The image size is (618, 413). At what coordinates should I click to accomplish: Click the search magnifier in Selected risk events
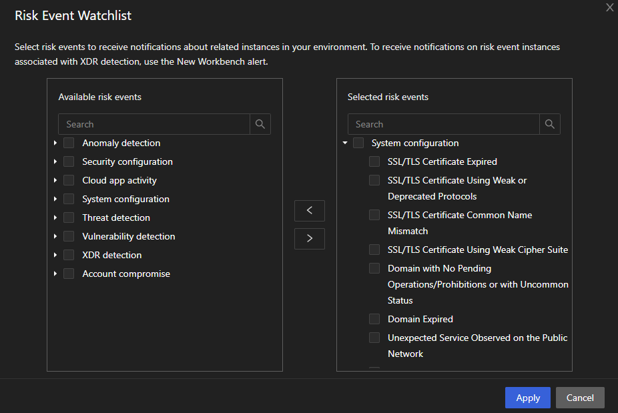pos(550,124)
